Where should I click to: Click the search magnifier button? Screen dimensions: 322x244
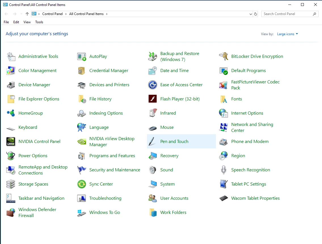tap(314, 14)
